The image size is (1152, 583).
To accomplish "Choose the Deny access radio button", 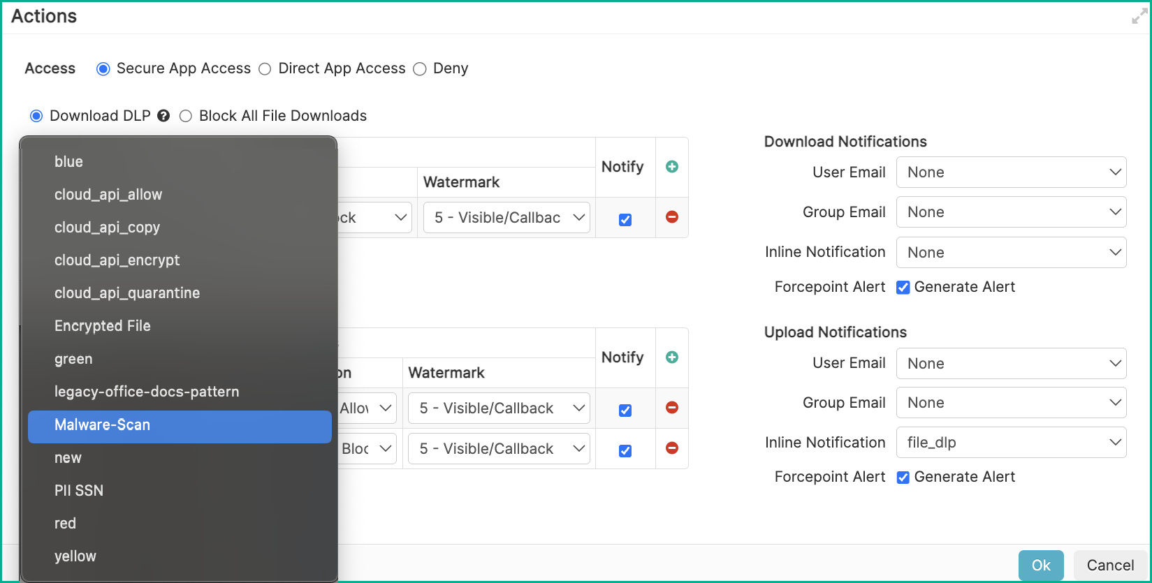I will (x=420, y=69).
